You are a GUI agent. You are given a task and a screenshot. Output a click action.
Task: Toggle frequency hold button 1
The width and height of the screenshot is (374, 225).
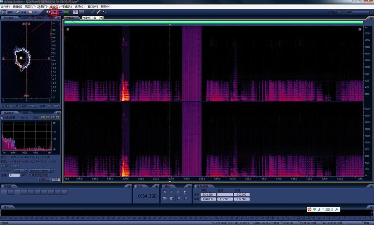43,117
